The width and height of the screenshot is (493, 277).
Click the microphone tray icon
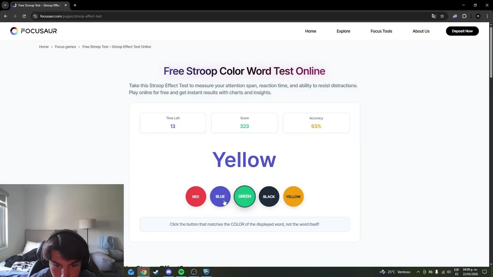[436, 272]
